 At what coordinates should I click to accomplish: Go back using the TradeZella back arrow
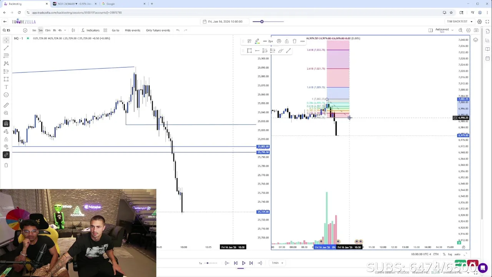point(5,22)
